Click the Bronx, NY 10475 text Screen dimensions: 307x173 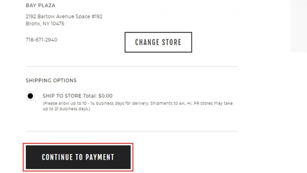(x=45, y=24)
